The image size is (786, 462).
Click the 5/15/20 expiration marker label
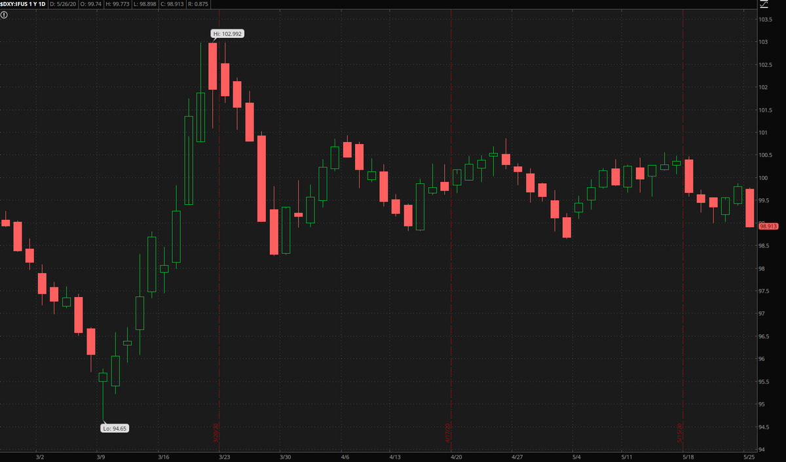pyautogui.click(x=681, y=433)
